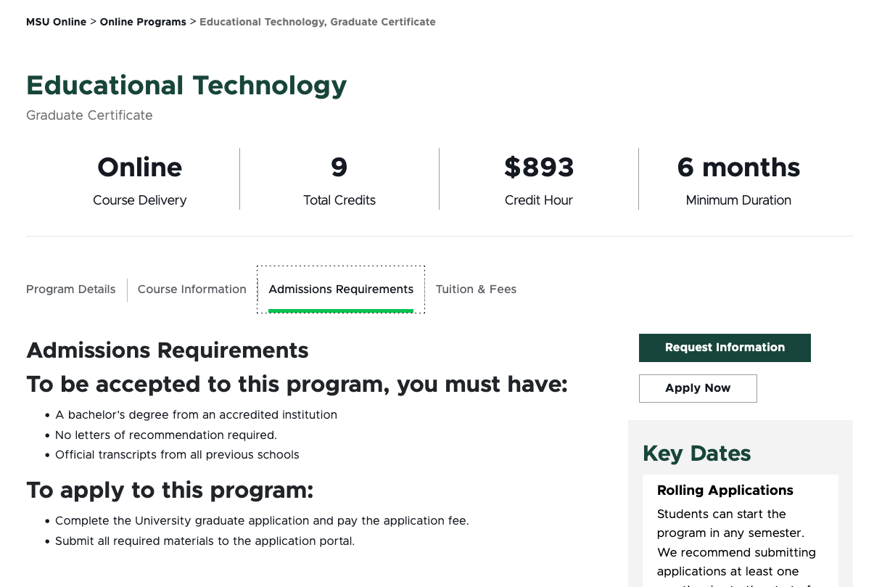Switch to the Program Details tab

coord(70,290)
